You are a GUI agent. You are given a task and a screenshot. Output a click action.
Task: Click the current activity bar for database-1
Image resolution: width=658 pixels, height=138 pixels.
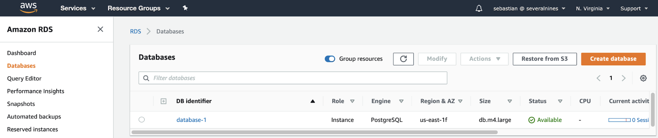point(619,120)
